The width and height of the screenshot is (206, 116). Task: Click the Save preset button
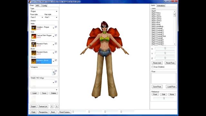coord(44,93)
